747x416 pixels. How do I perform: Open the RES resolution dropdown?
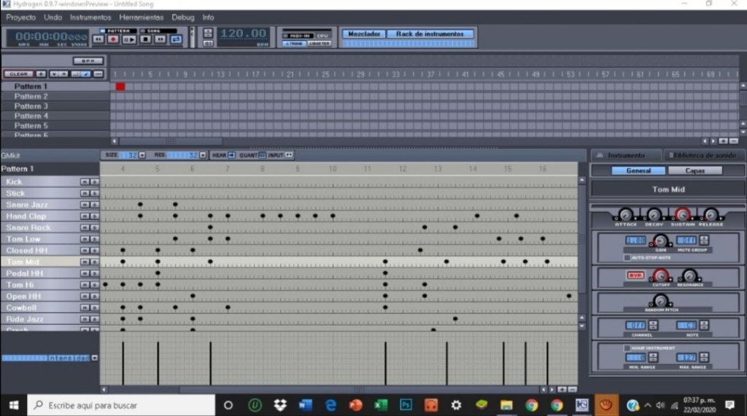pyautogui.click(x=203, y=155)
